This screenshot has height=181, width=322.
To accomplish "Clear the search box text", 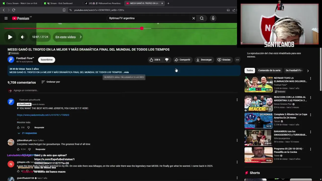I will coord(194,18).
